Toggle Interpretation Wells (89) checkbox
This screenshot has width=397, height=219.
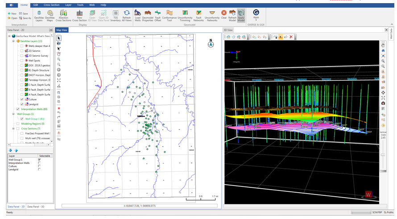[18, 109]
